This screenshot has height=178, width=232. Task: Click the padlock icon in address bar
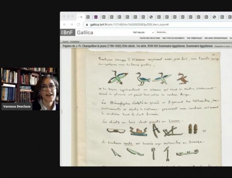tap(87, 24)
